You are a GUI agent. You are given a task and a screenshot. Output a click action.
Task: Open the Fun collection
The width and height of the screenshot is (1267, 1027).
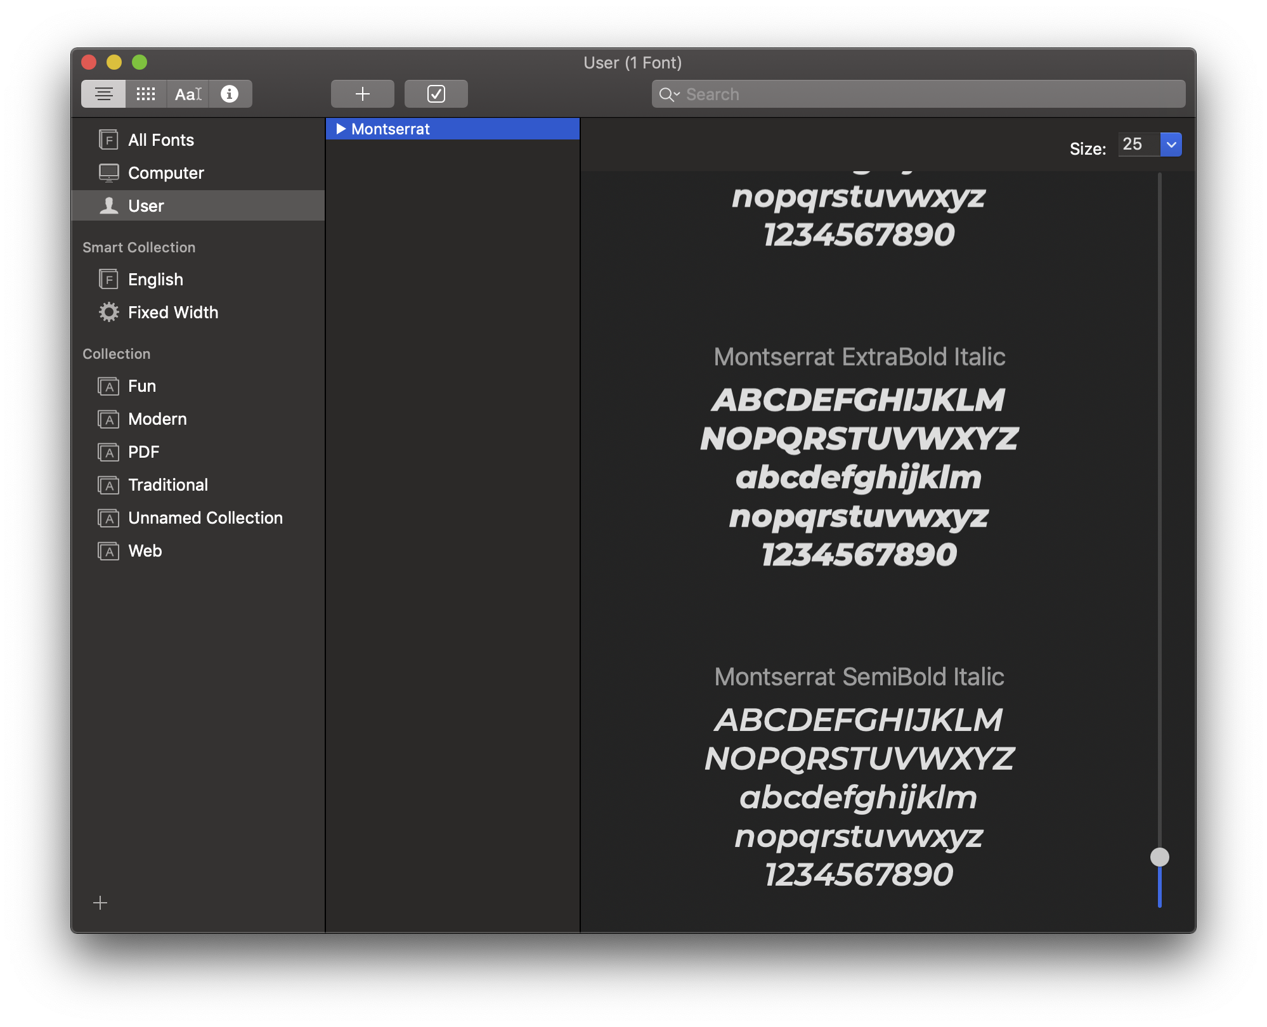pos(141,386)
